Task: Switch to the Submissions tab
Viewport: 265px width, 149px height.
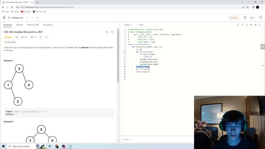Action: (x=48, y=25)
